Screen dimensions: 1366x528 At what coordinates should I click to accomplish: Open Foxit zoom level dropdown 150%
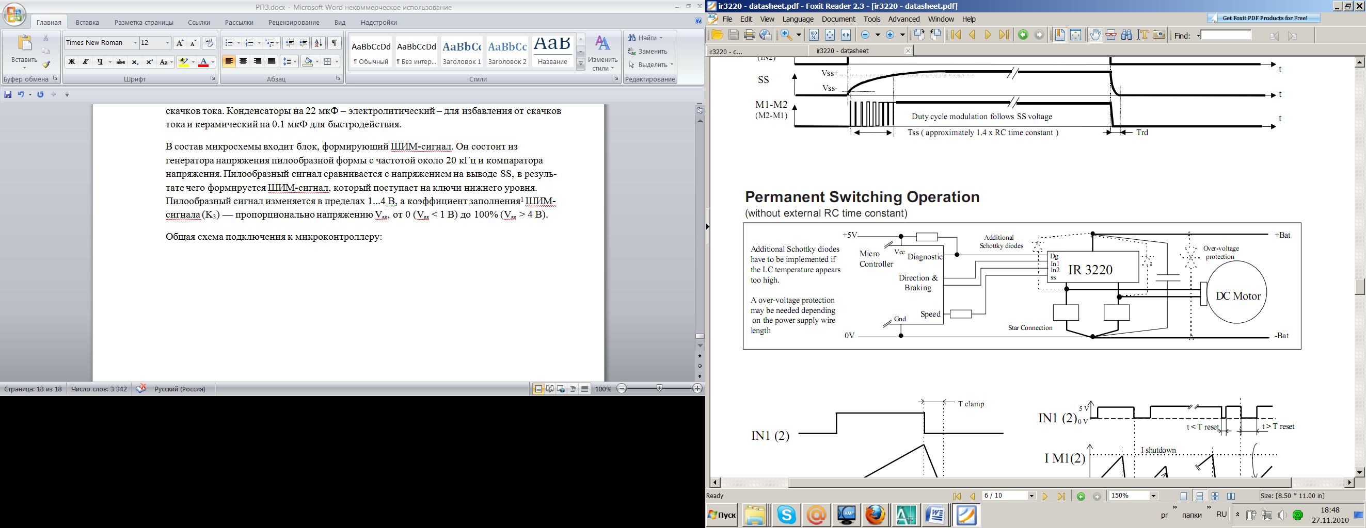point(1153,496)
